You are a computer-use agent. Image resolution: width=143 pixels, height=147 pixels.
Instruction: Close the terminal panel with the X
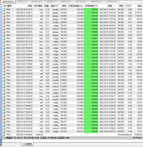pyautogui.click(x=1, y=5)
